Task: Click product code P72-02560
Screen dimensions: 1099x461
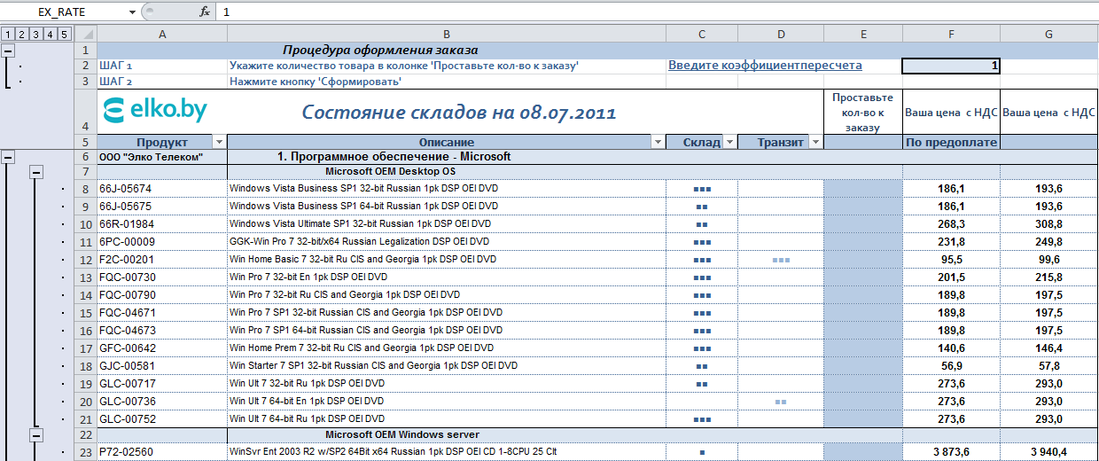Action: coord(126,452)
